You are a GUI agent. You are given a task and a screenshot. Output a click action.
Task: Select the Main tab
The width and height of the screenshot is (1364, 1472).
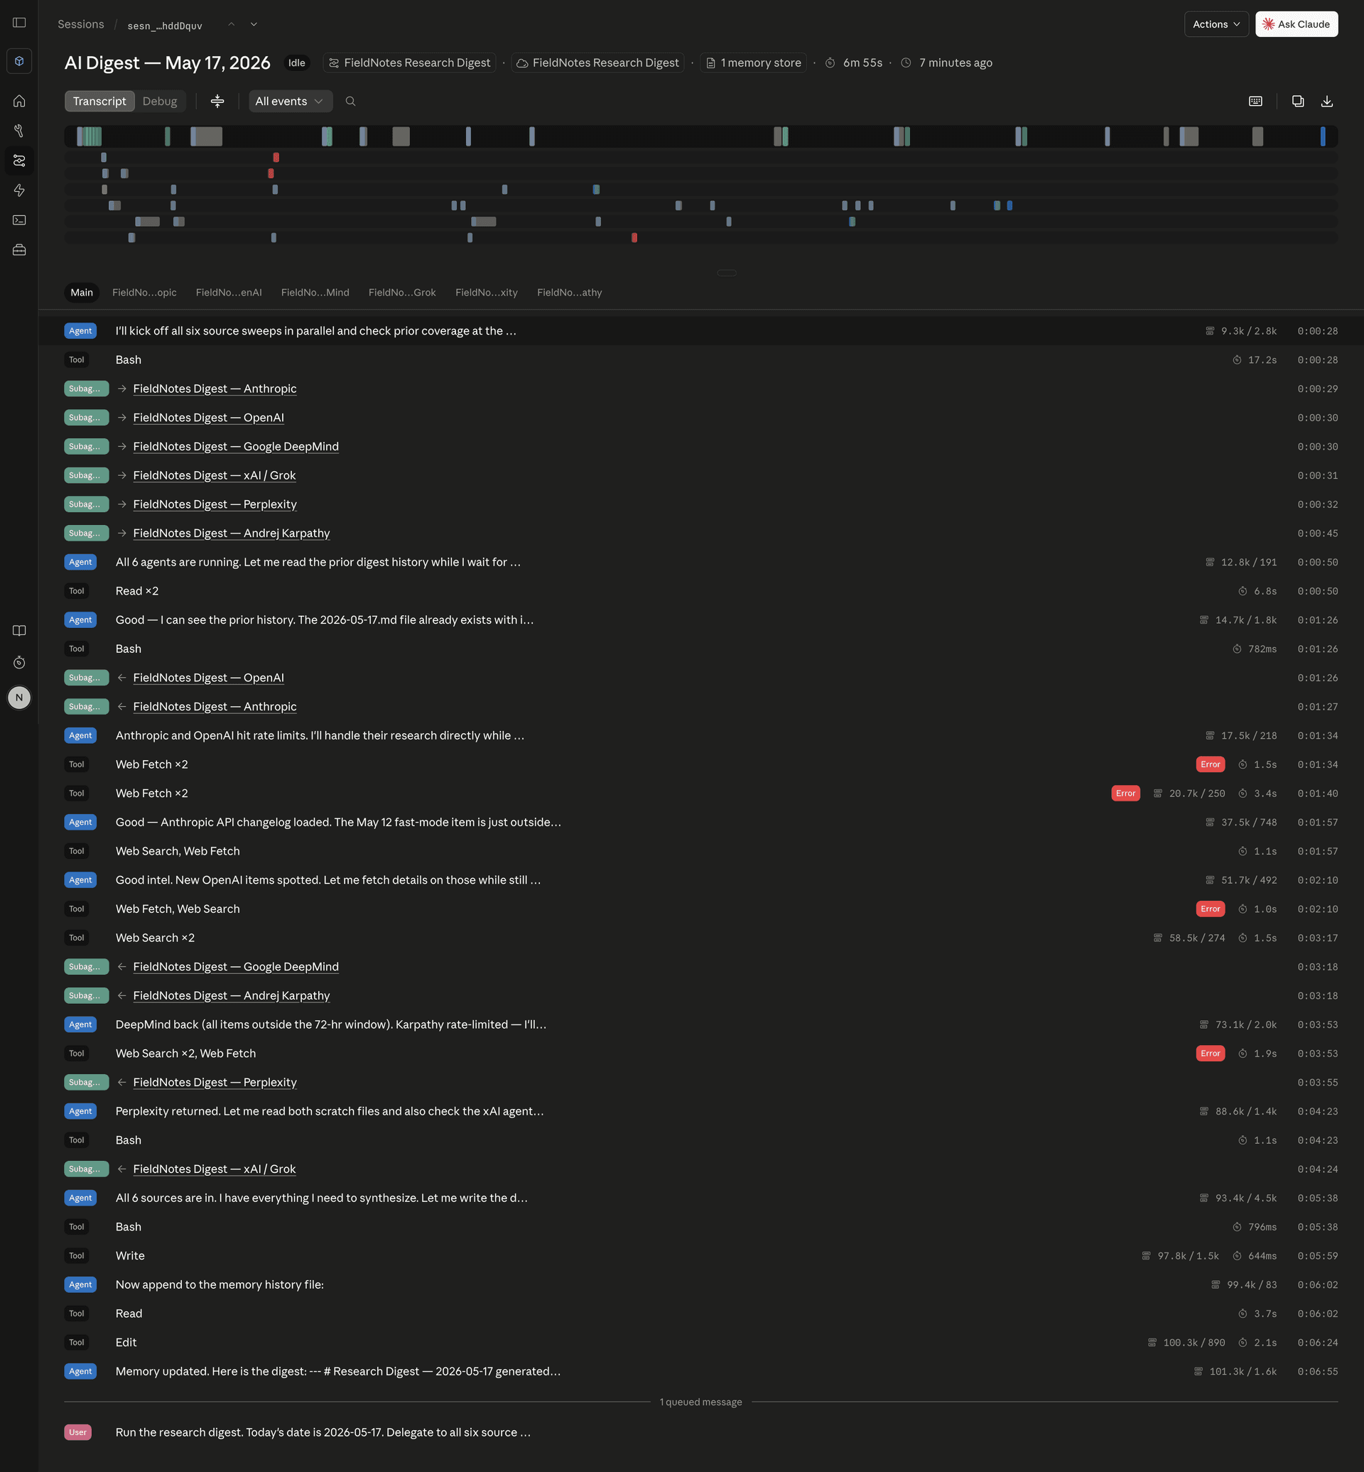point(82,292)
